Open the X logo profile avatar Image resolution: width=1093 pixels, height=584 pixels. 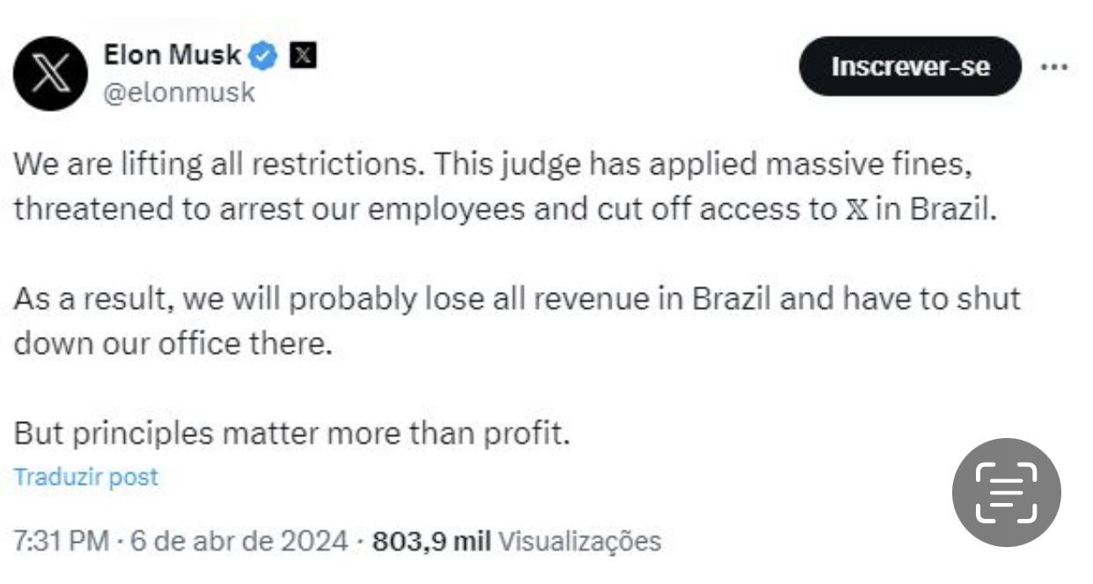point(51,73)
